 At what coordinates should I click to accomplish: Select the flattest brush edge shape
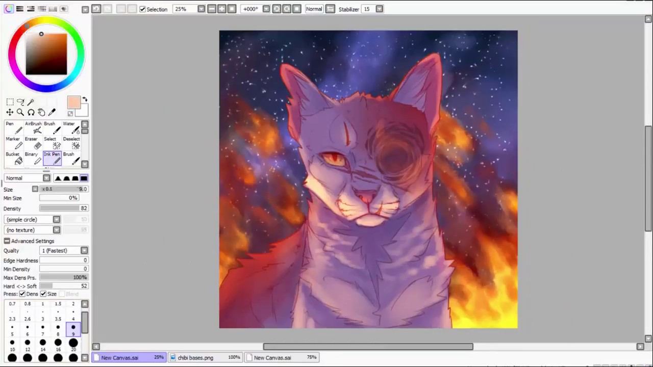point(84,178)
